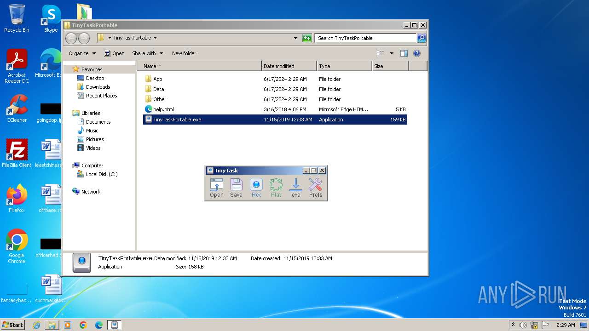The height and width of the screenshot is (331, 589).
Task: Open Acrobat Reader DC desktop icon
Action: coord(17,67)
